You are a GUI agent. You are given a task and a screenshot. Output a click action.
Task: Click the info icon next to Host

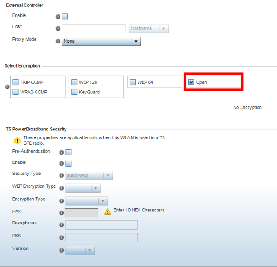tap(58, 29)
